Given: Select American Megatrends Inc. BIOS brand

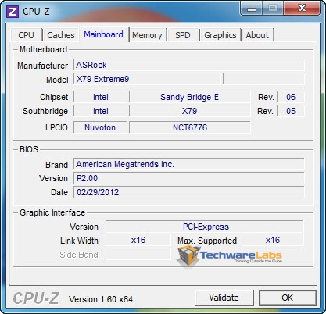Looking at the screenshot, I should click(x=189, y=164).
